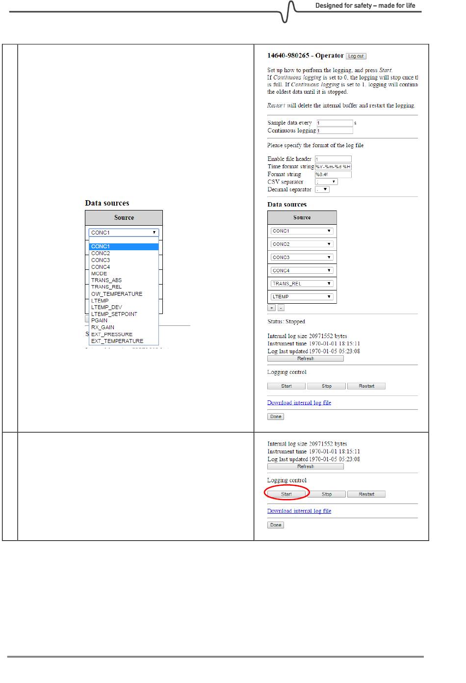Click Start in the full settings form
Image resolution: width=466 pixels, height=683 pixels.
click(286, 386)
